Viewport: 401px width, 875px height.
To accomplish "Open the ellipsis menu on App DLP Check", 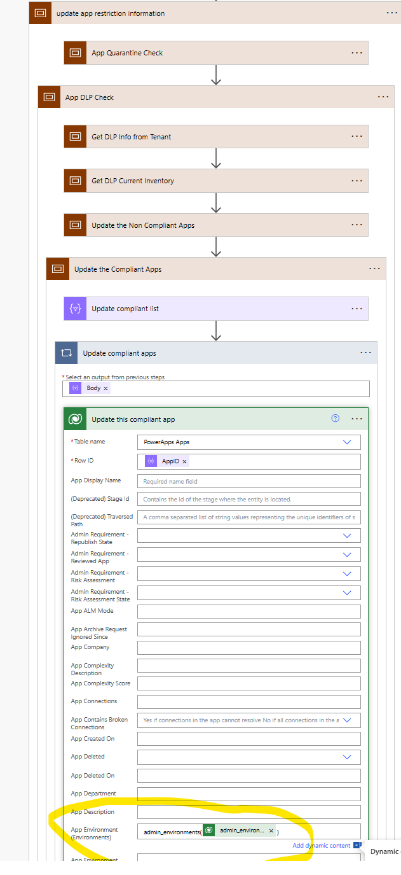I will point(383,97).
